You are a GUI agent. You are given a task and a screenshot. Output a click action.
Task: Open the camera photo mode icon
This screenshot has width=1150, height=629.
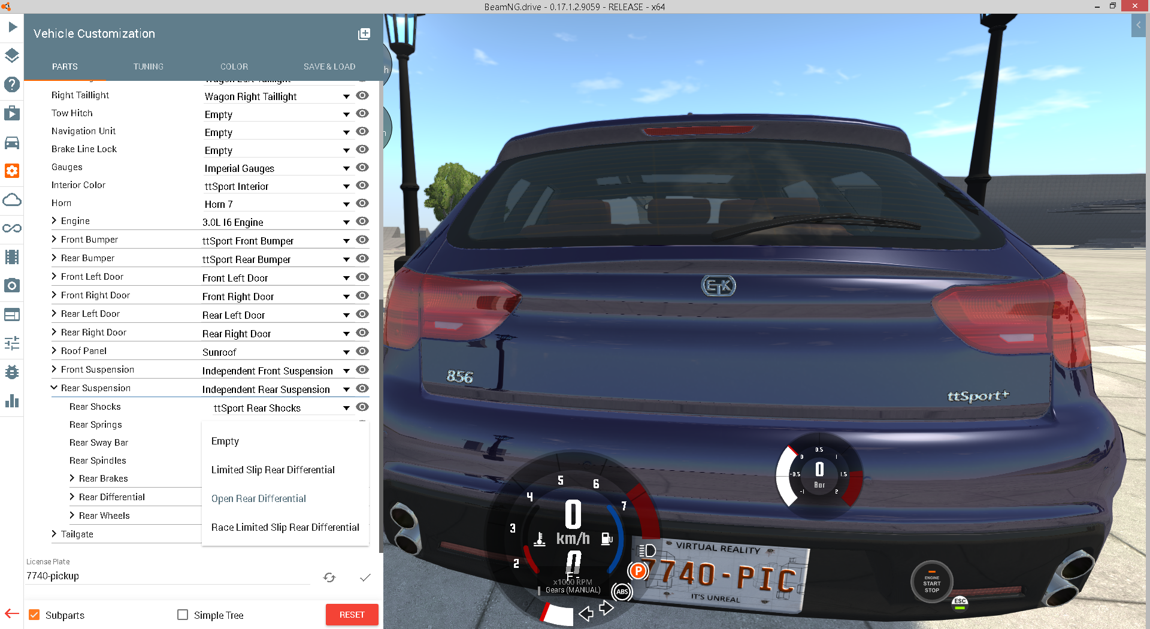click(12, 286)
